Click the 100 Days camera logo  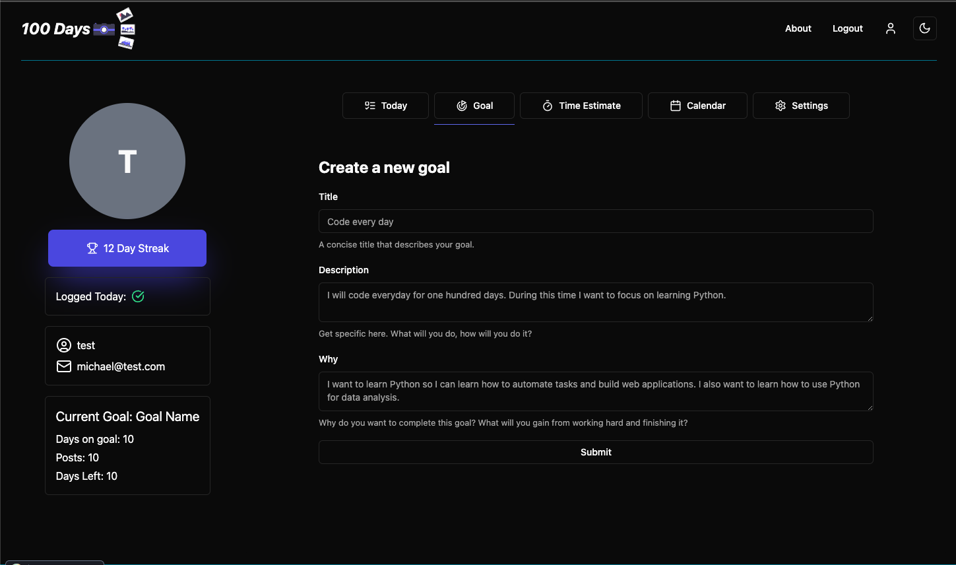pyautogui.click(x=78, y=29)
